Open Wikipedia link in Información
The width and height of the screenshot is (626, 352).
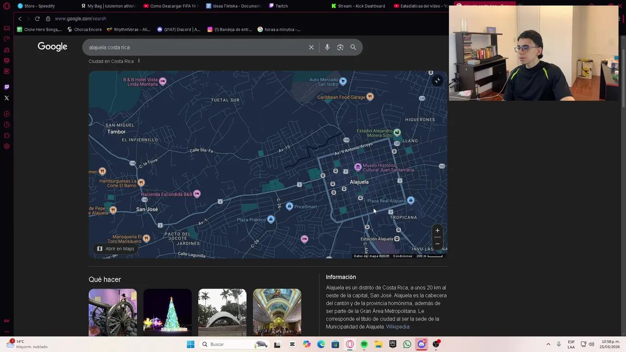(x=398, y=327)
